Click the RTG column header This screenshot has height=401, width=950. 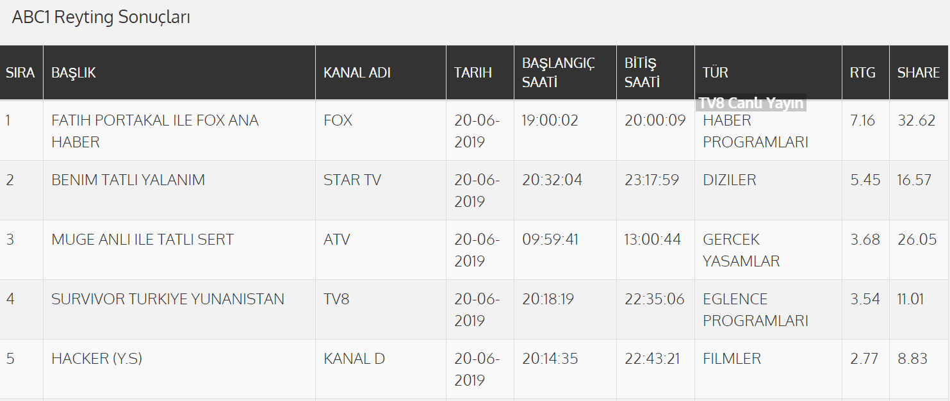[x=862, y=72]
